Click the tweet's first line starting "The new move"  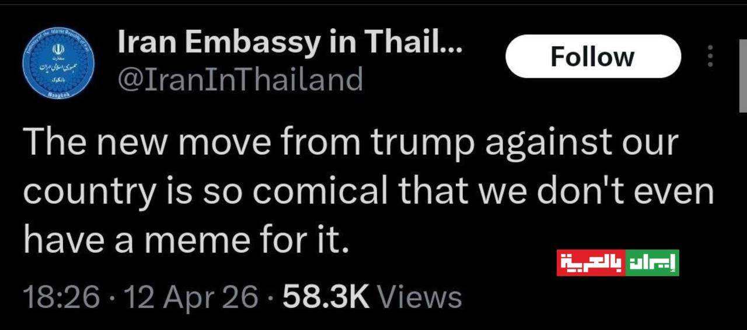click(x=350, y=144)
